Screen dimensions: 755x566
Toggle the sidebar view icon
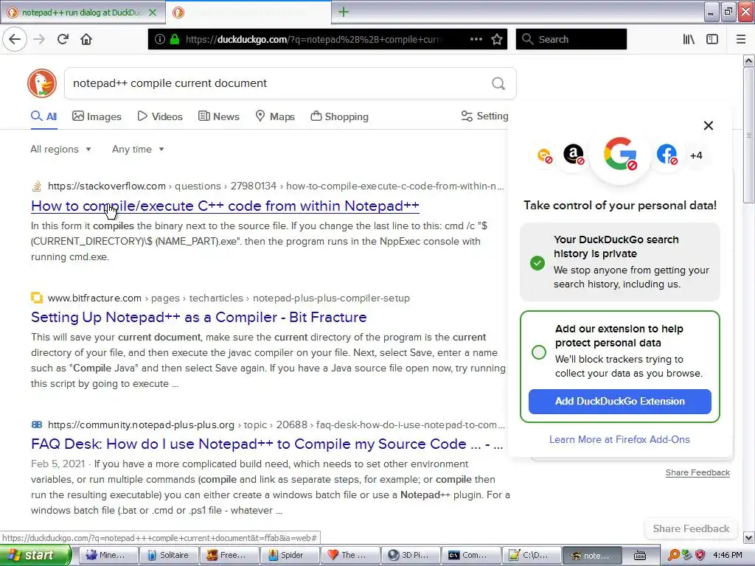click(x=712, y=39)
